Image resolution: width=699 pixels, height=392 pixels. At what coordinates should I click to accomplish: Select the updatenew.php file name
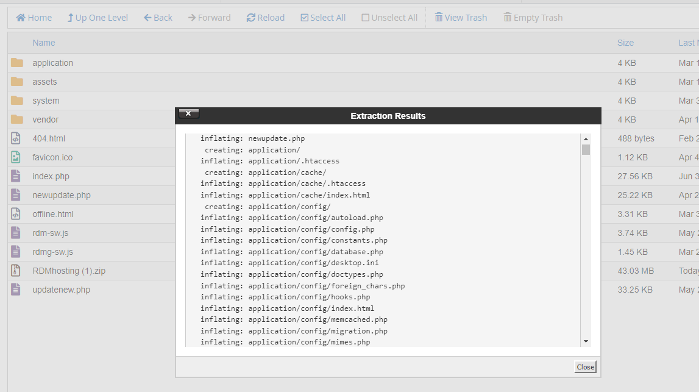tap(61, 290)
